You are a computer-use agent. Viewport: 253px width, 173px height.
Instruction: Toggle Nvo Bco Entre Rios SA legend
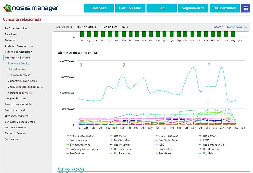82,136
